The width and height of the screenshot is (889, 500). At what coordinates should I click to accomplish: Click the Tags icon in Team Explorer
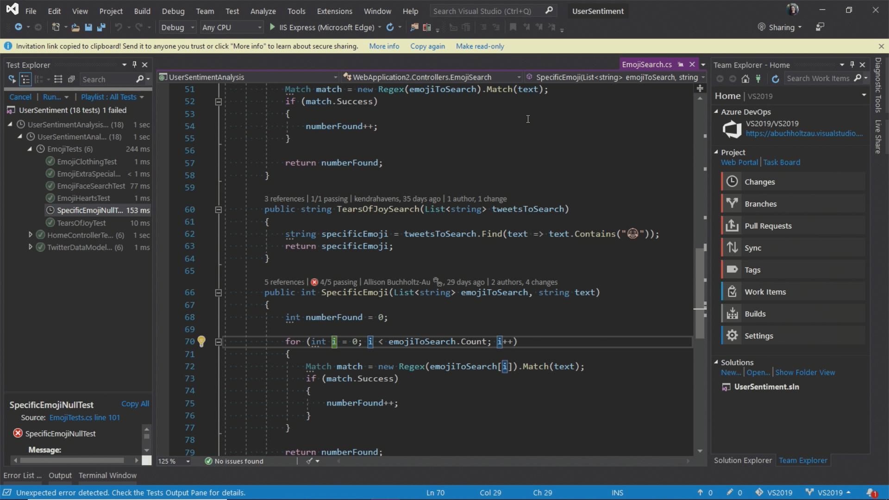[x=732, y=269]
